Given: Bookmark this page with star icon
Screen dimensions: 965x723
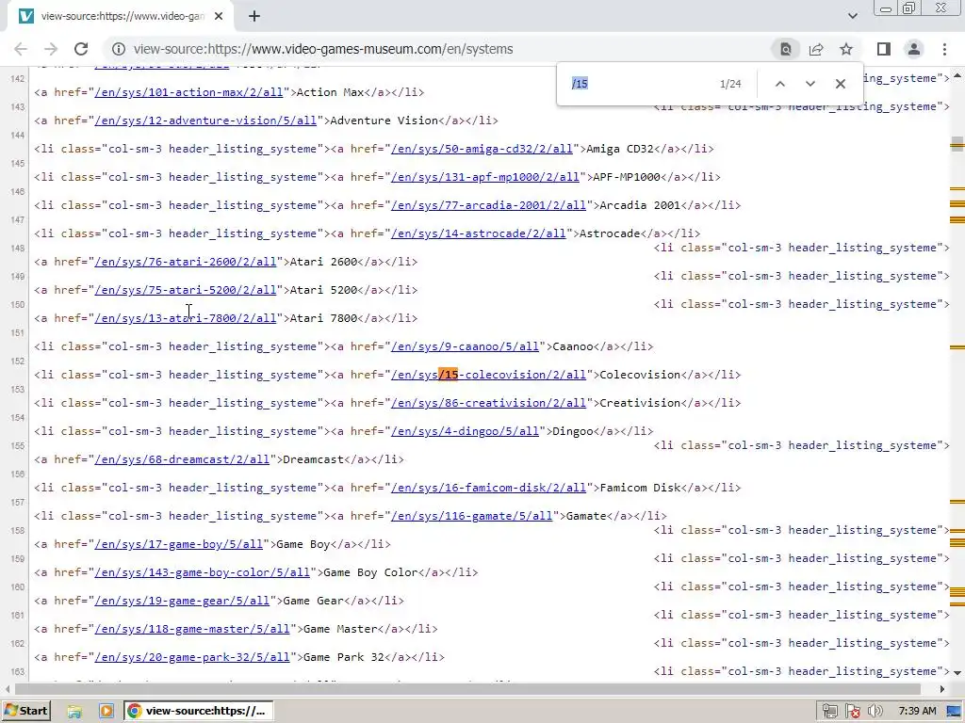Looking at the screenshot, I should pyautogui.click(x=846, y=49).
